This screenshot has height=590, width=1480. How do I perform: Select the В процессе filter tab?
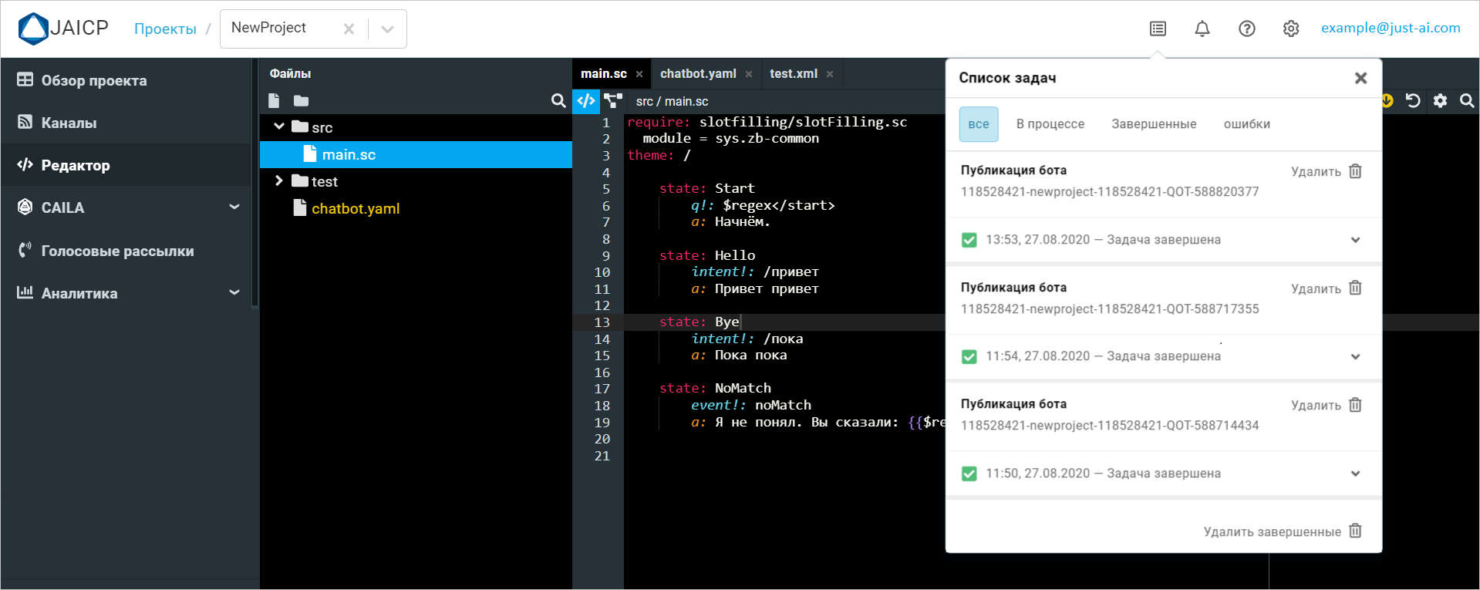1050,124
